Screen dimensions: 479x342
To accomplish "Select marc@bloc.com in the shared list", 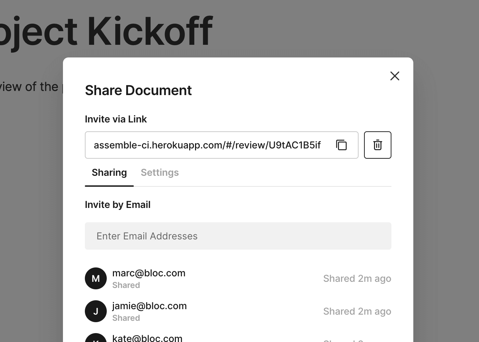I will (149, 273).
